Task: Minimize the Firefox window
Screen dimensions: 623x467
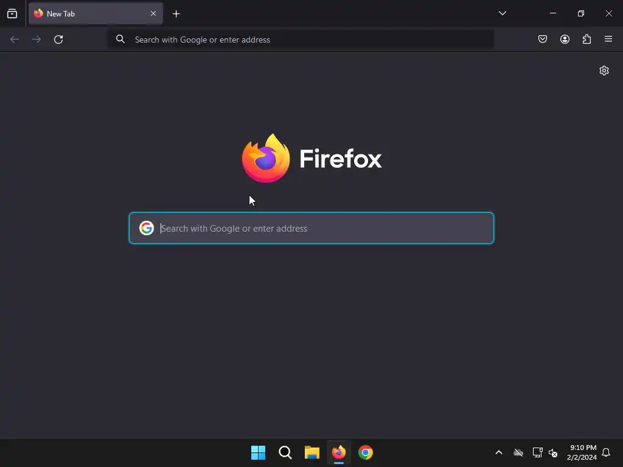Action: tap(552, 13)
